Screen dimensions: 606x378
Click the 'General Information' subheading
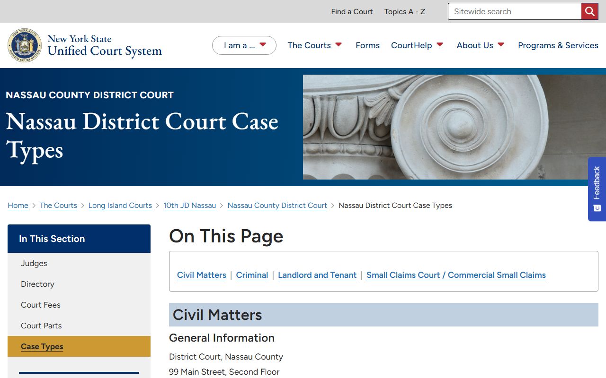[222, 338]
